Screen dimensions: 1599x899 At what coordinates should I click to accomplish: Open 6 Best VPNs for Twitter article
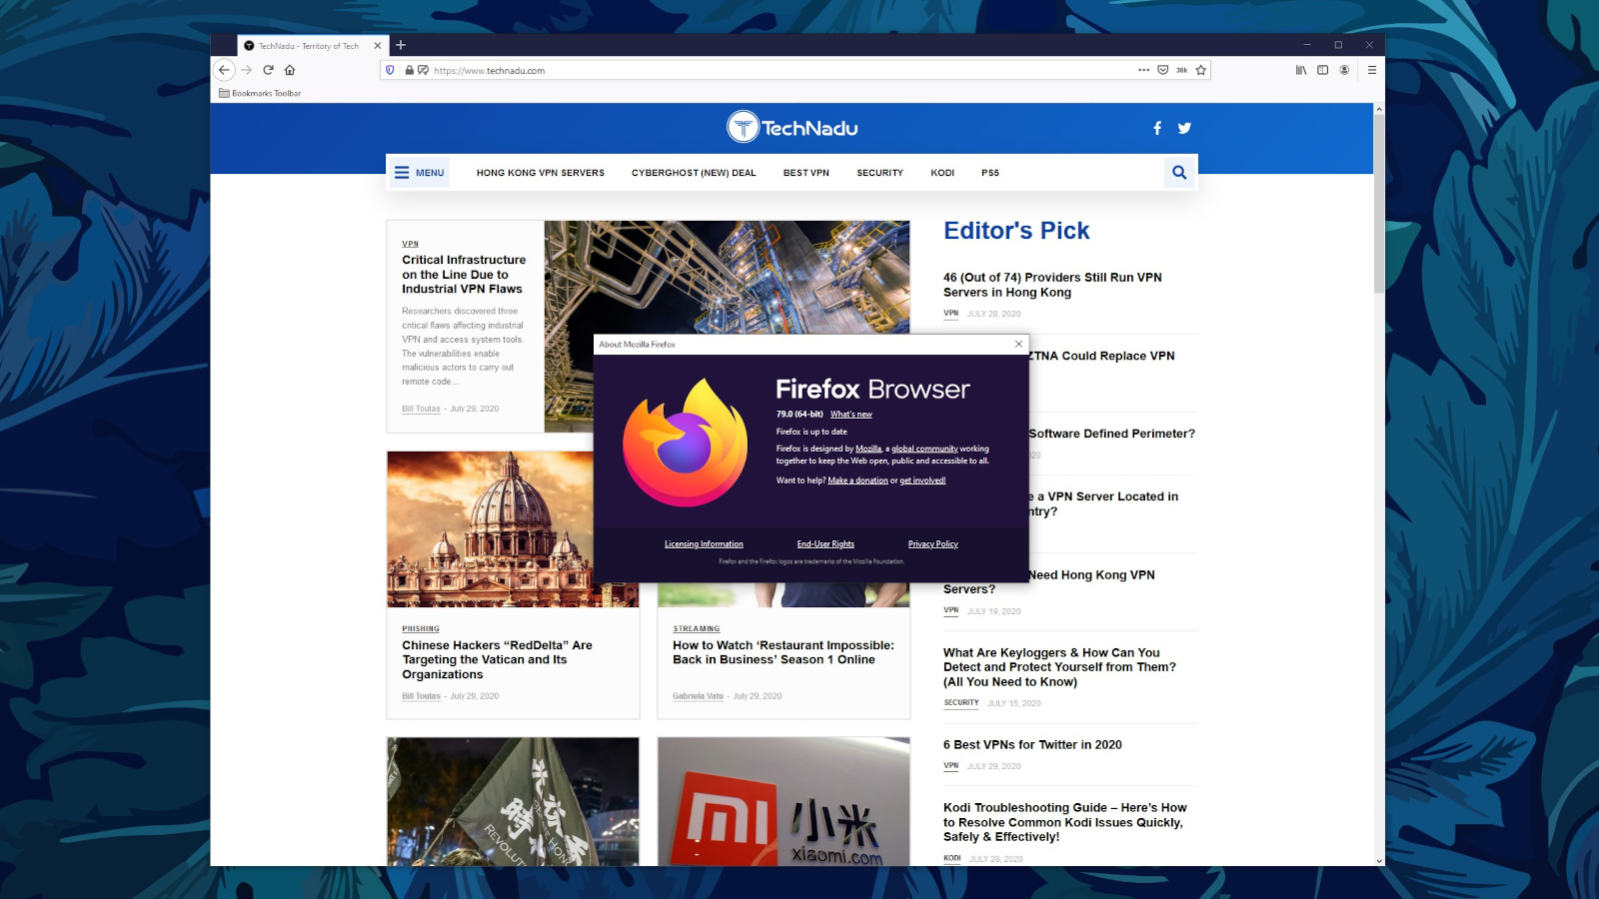[1032, 745]
